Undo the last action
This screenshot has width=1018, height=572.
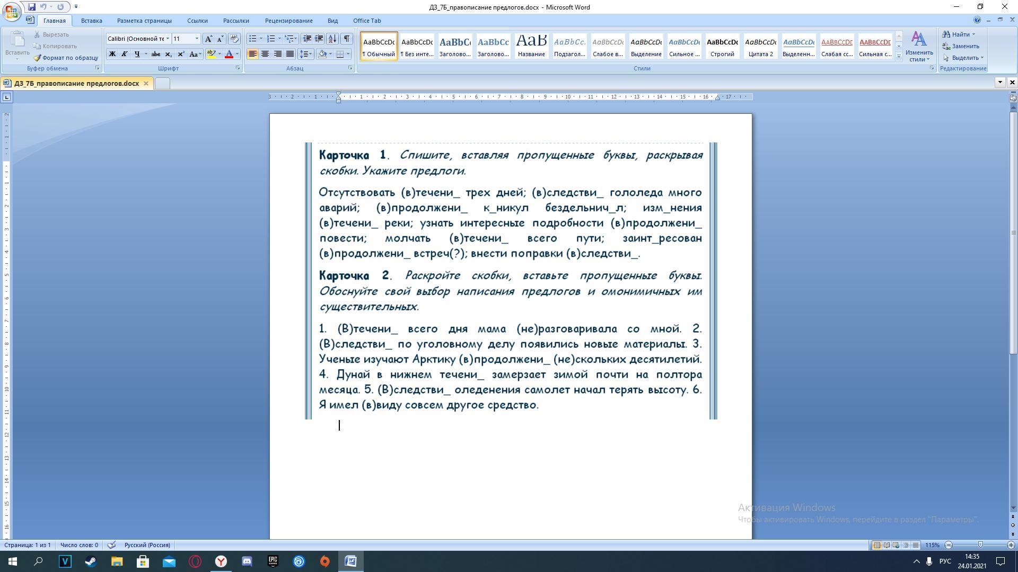43,7
